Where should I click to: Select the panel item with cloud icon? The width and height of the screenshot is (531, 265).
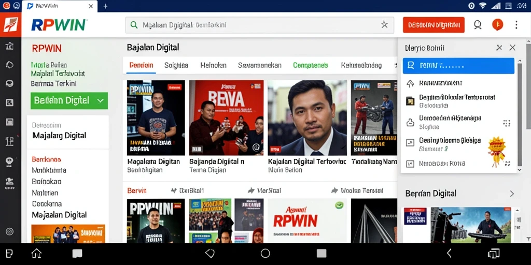coord(458,122)
